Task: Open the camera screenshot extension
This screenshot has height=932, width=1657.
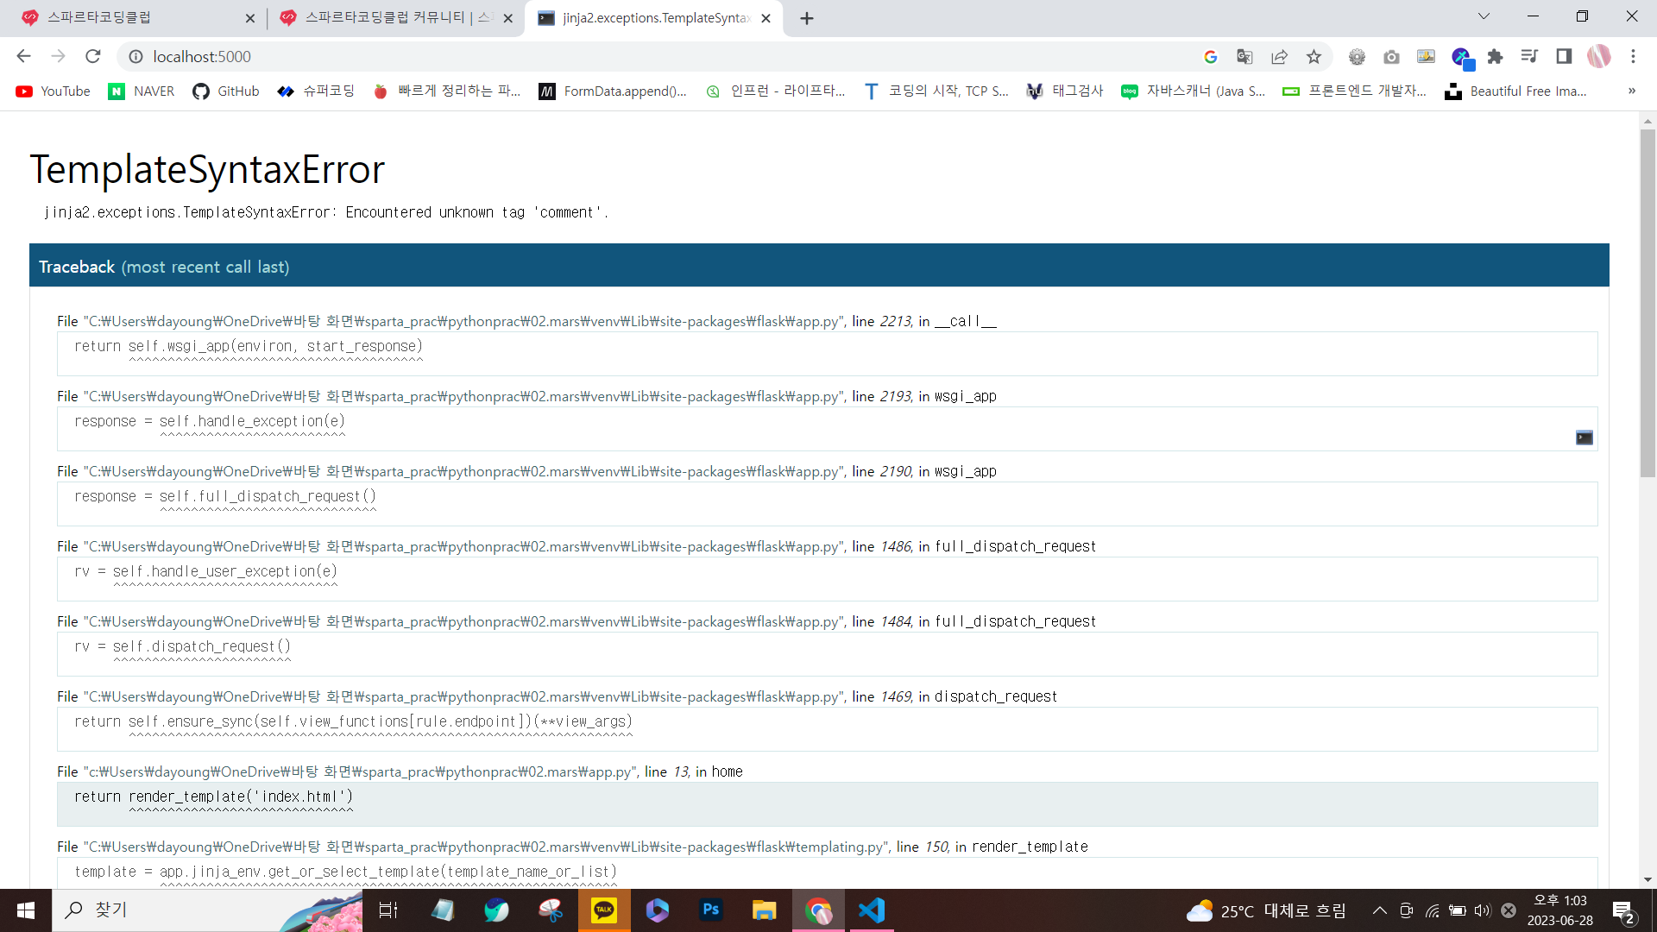Action: [1391, 56]
